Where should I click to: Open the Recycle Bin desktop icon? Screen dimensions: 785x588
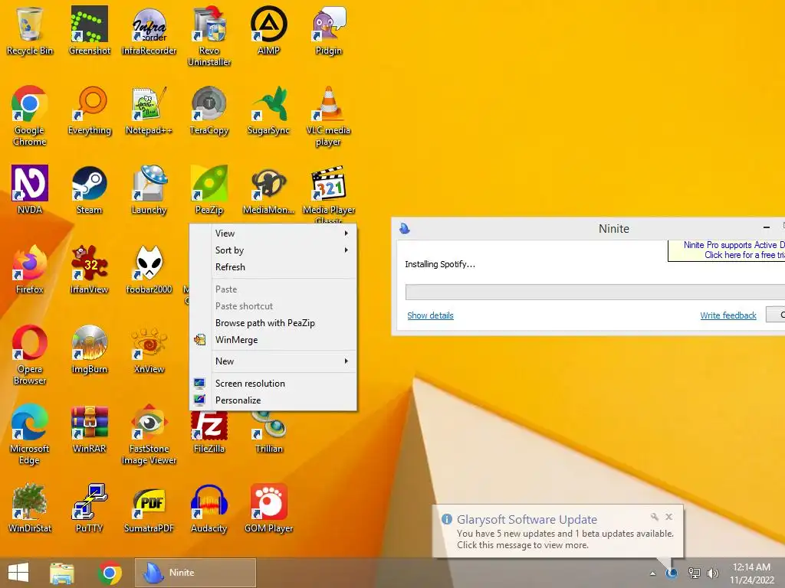coord(30,30)
